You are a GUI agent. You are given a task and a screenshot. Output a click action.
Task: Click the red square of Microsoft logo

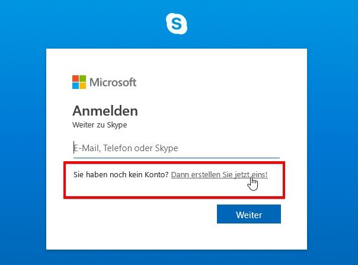[x=76, y=78]
